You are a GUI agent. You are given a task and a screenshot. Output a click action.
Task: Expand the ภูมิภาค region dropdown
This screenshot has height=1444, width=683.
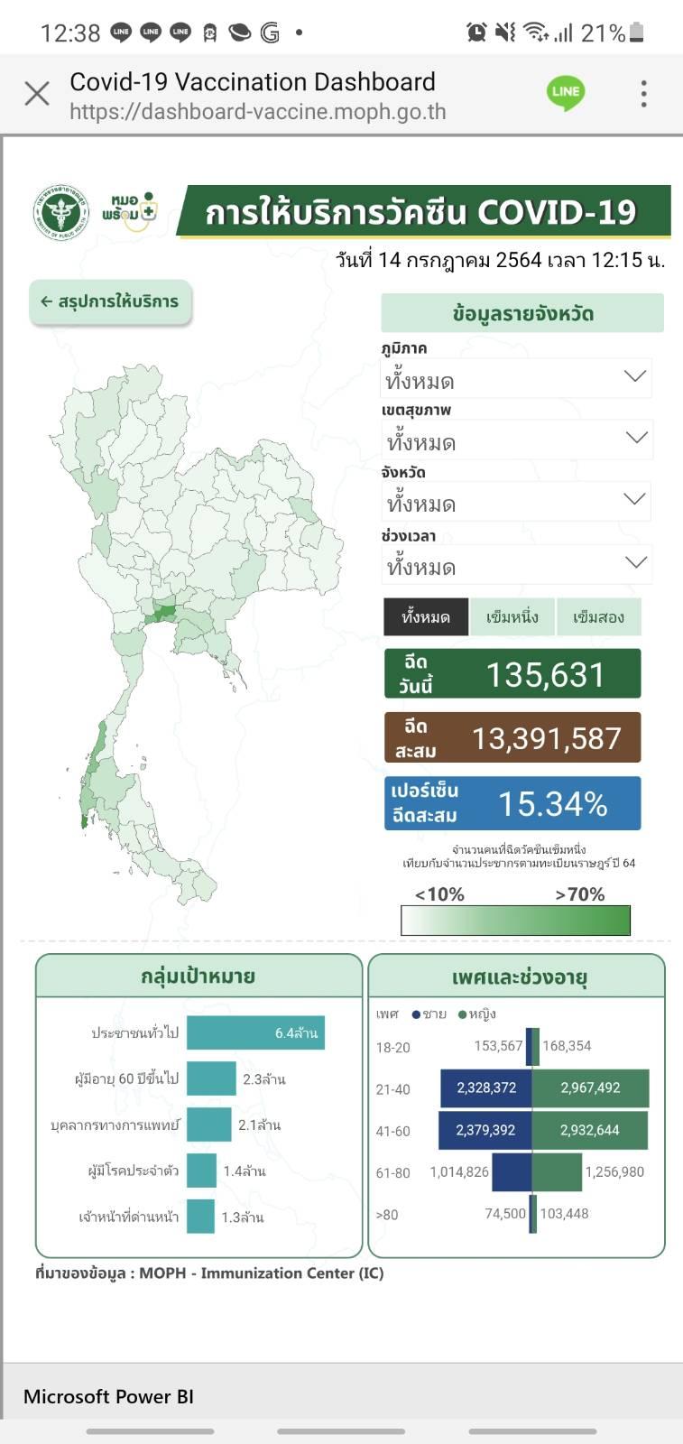[x=516, y=378]
